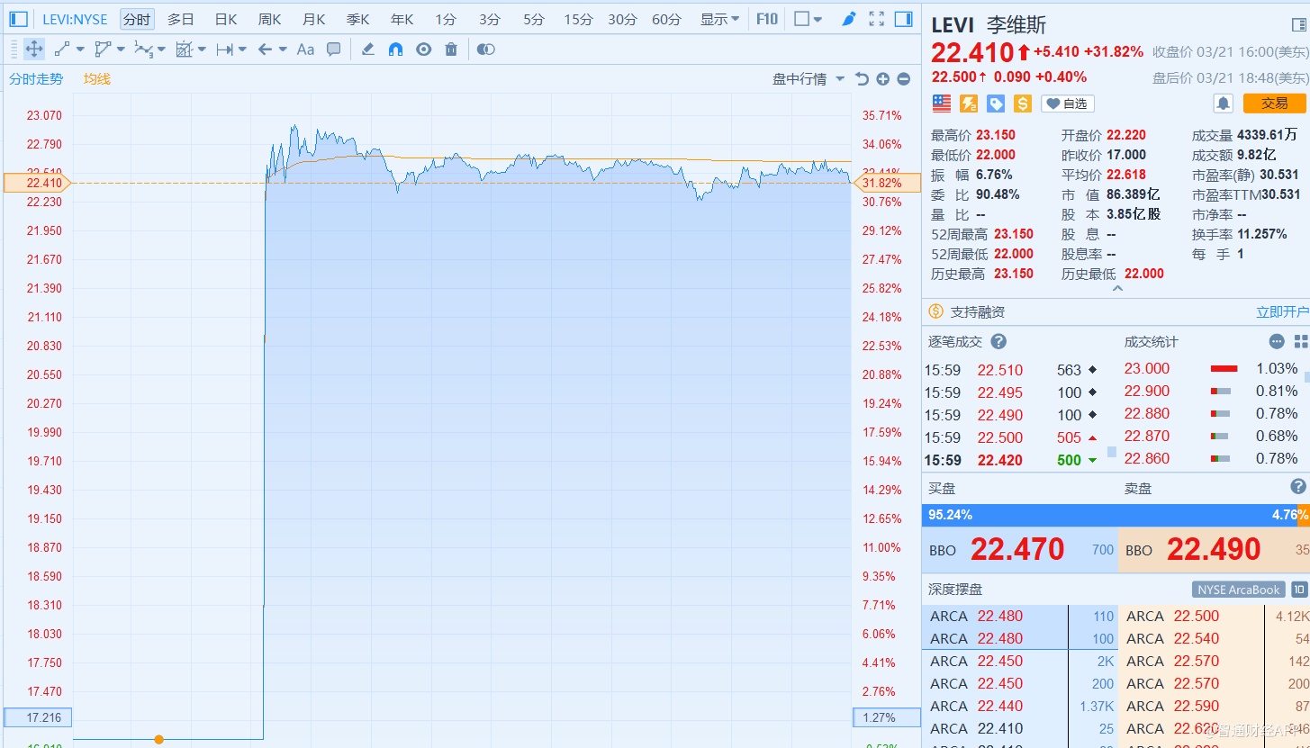Open the quote panel layout icon
The height and width of the screenshot is (748, 1310).
pos(1298,25)
